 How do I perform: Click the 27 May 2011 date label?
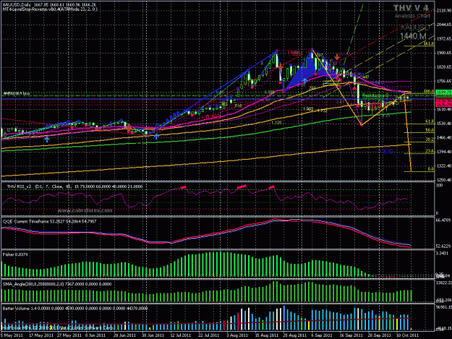tap(69, 335)
